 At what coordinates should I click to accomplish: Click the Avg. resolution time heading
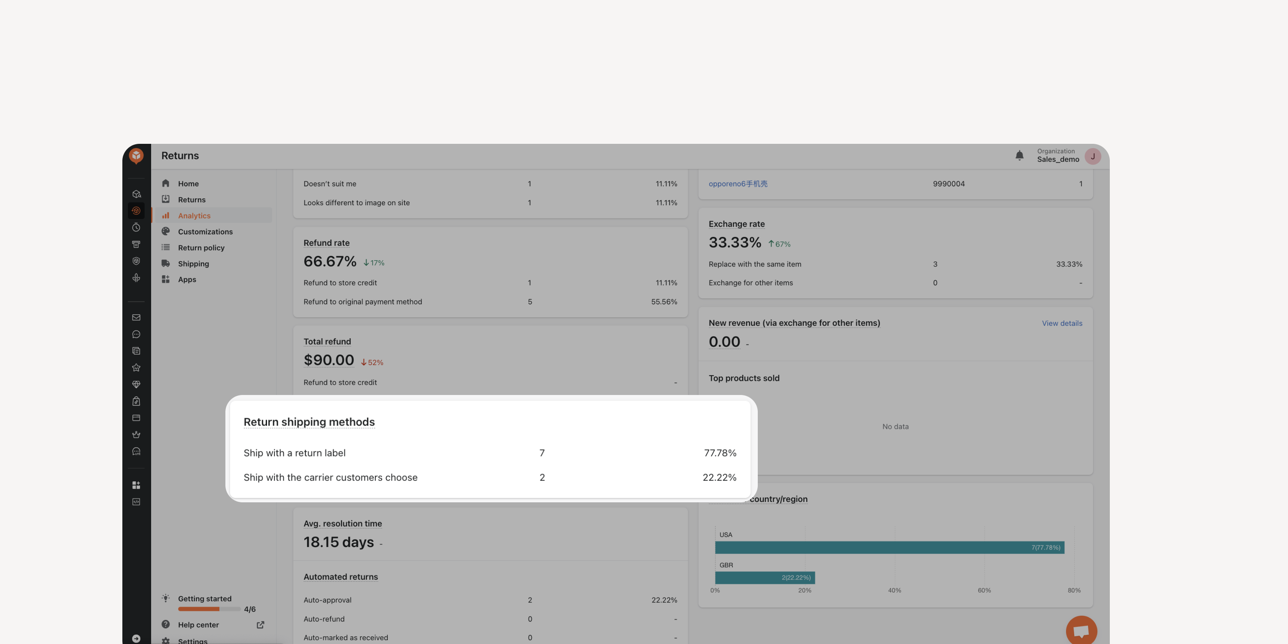[343, 523]
